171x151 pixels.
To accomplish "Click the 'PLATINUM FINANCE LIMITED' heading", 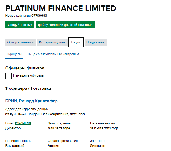I will click(x=61, y=8).
